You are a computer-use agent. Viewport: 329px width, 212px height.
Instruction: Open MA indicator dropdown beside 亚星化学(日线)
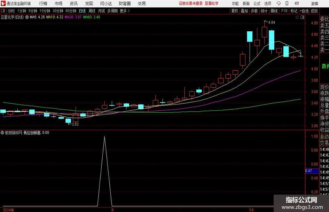(27, 17)
